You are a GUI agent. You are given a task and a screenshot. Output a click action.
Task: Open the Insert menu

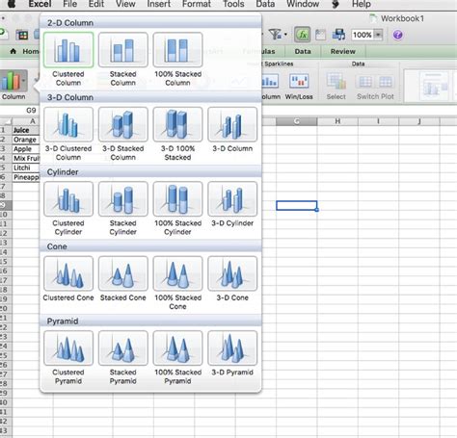point(159,4)
